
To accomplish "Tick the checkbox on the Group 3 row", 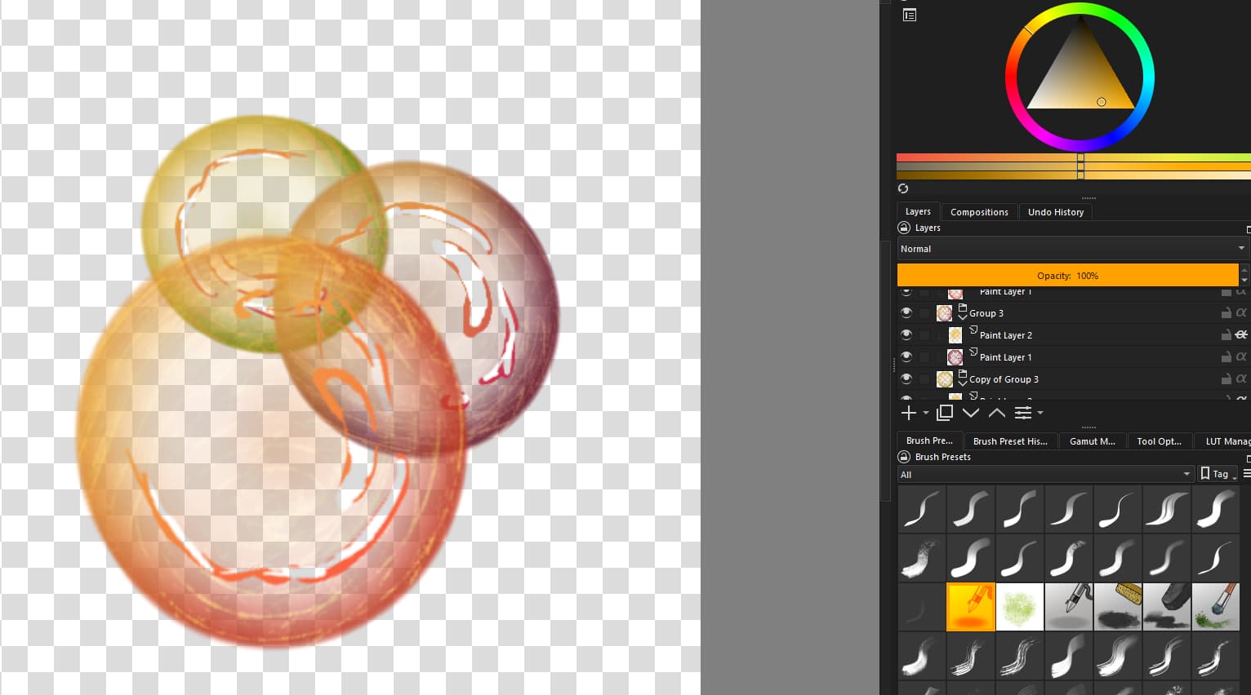I will [x=924, y=313].
